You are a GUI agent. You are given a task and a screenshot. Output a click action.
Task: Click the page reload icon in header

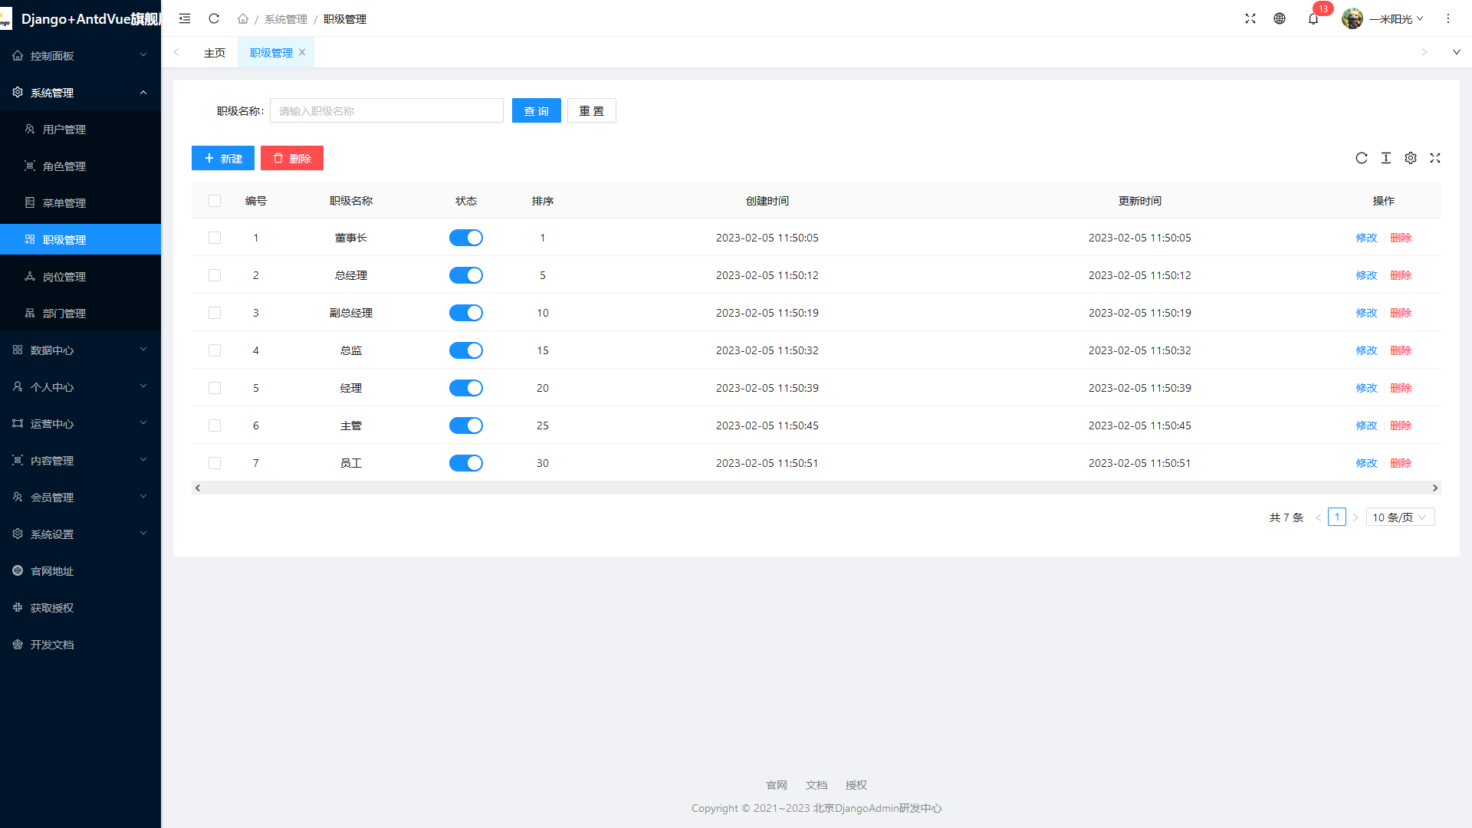[214, 18]
